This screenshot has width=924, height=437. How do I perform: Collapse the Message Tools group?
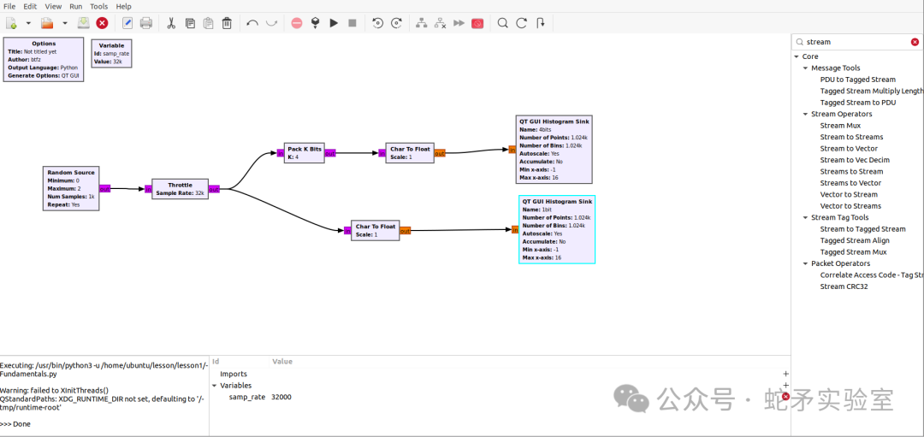point(805,68)
